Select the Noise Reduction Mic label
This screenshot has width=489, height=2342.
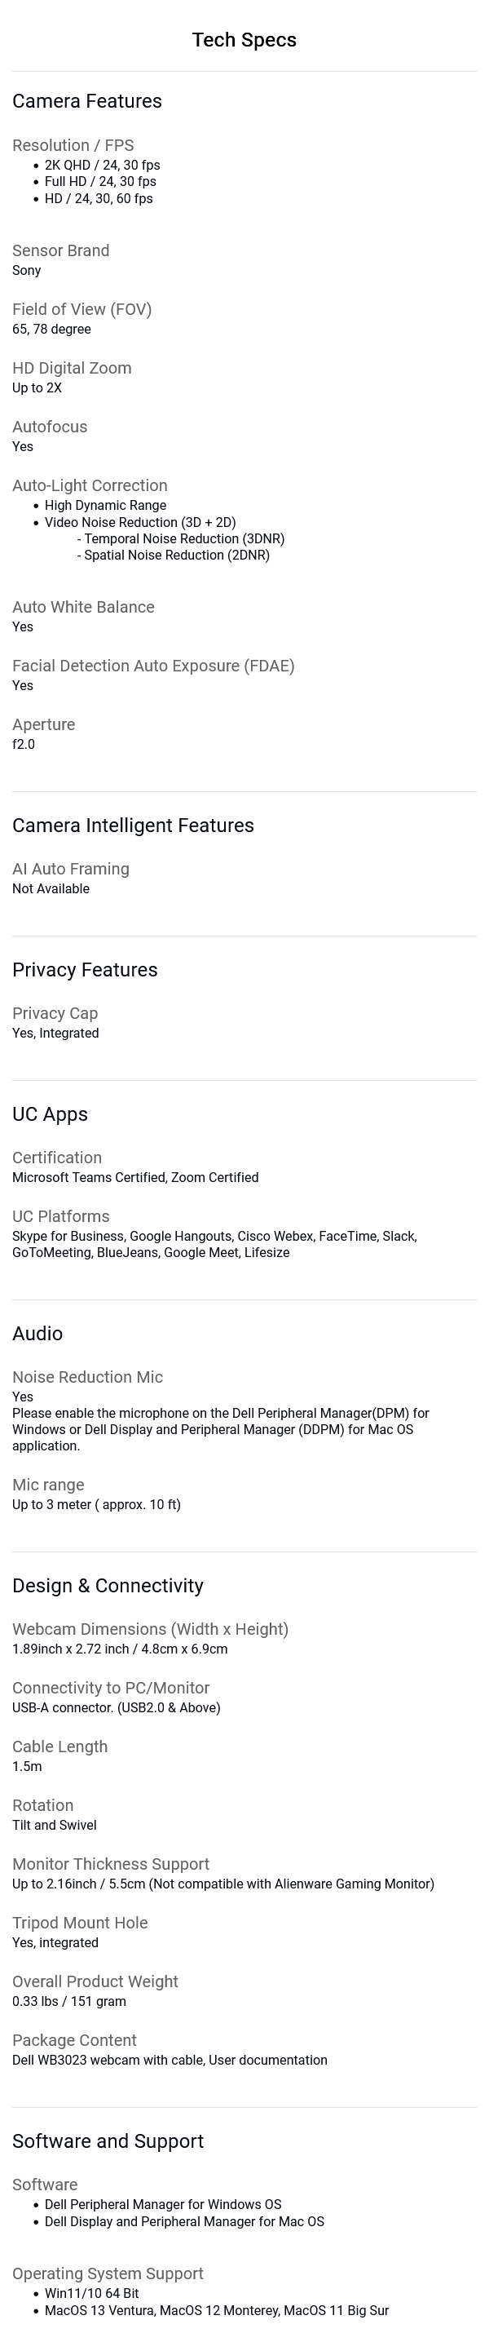click(x=88, y=1377)
